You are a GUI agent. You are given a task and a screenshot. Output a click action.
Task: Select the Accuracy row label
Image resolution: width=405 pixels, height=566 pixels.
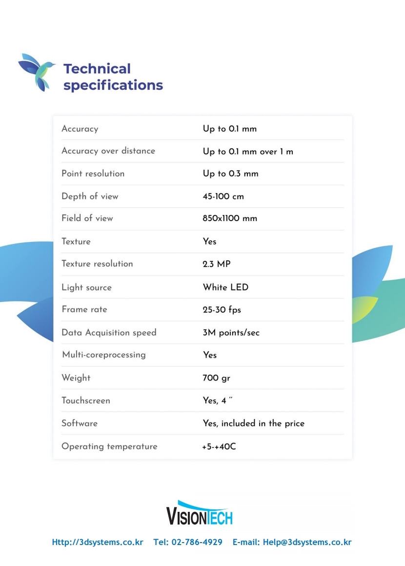coord(80,129)
